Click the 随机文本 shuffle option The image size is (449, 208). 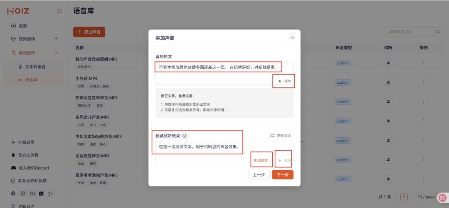coord(281,135)
